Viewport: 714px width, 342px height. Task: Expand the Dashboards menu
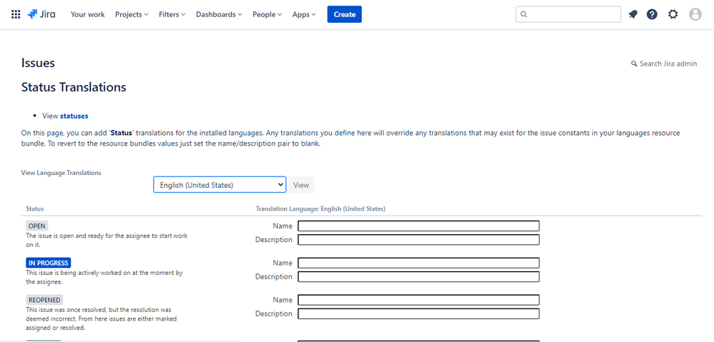point(219,14)
